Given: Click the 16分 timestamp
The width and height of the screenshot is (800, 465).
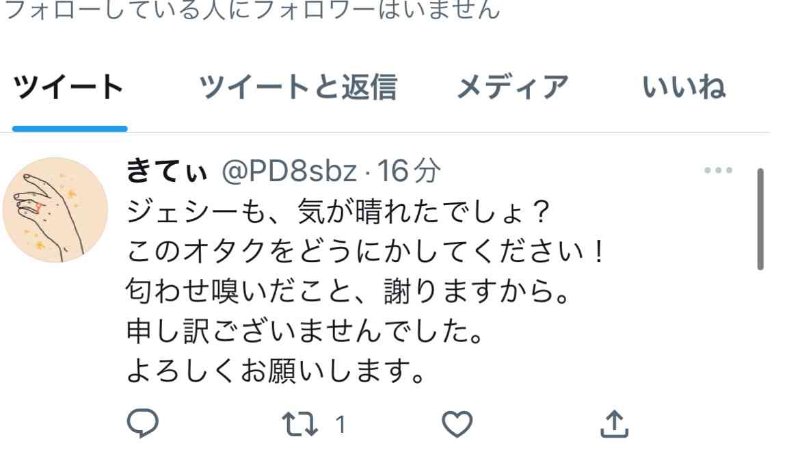Looking at the screenshot, I should (408, 170).
